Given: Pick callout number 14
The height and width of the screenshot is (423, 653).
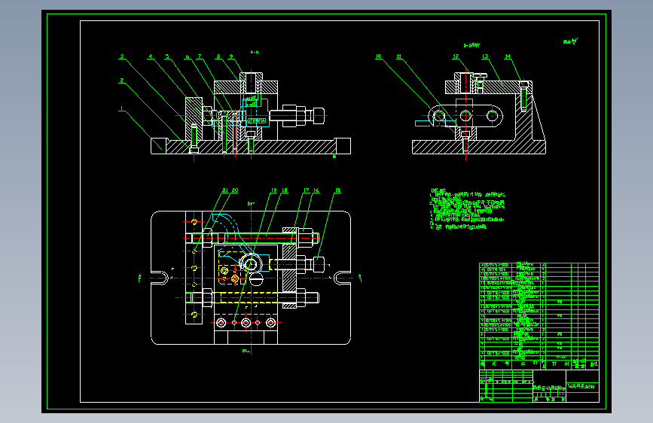Looking at the screenshot, I should [507, 56].
